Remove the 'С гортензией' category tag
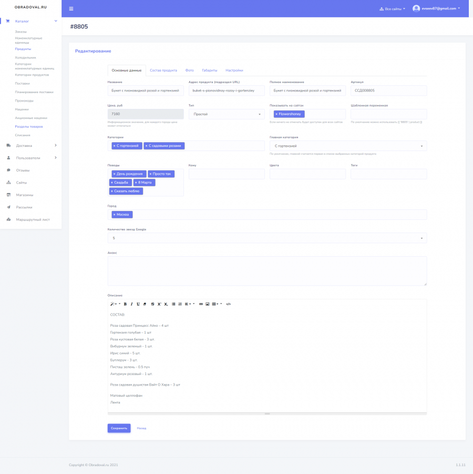Screen dimensions: 473x474 (x=114, y=146)
